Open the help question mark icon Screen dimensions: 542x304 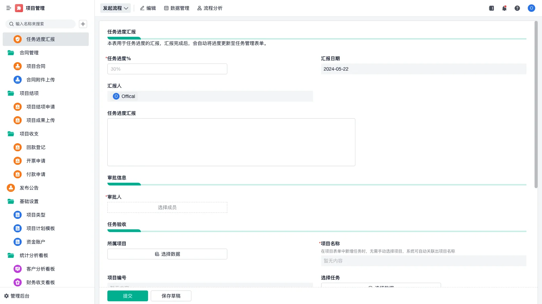pyautogui.click(x=517, y=8)
